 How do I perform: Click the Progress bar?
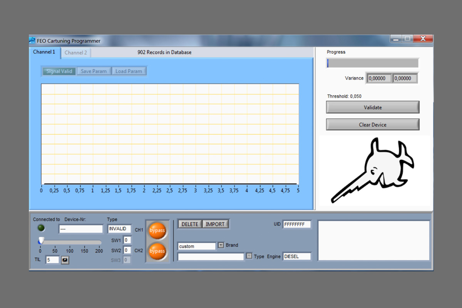(x=372, y=63)
